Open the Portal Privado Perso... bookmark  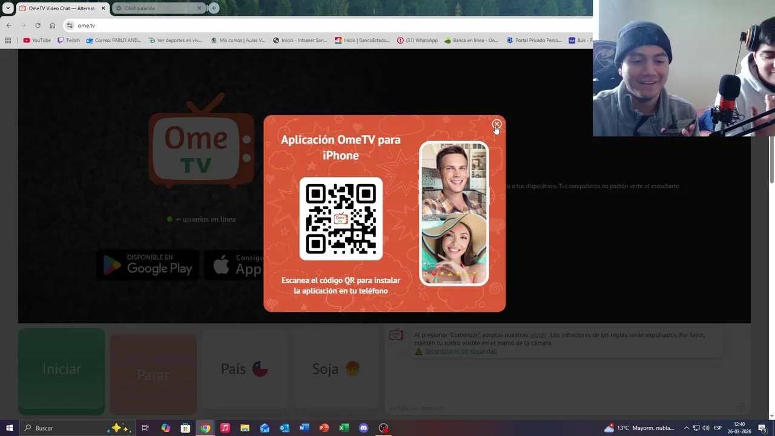tap(534, 41)
